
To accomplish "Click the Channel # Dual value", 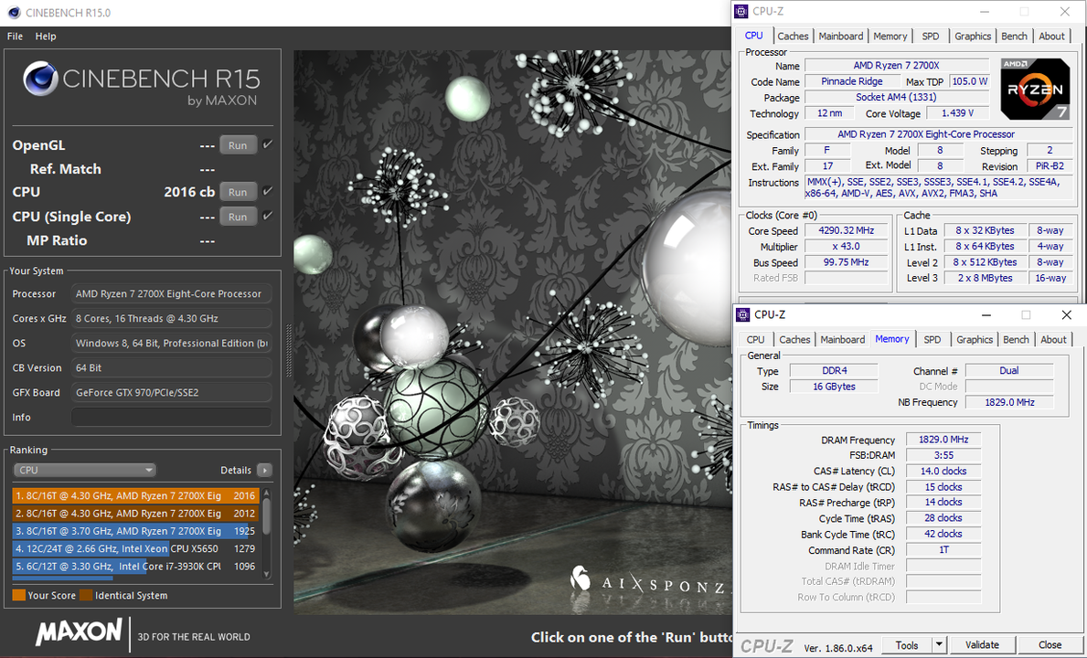I will click(x=1008, y=370).
